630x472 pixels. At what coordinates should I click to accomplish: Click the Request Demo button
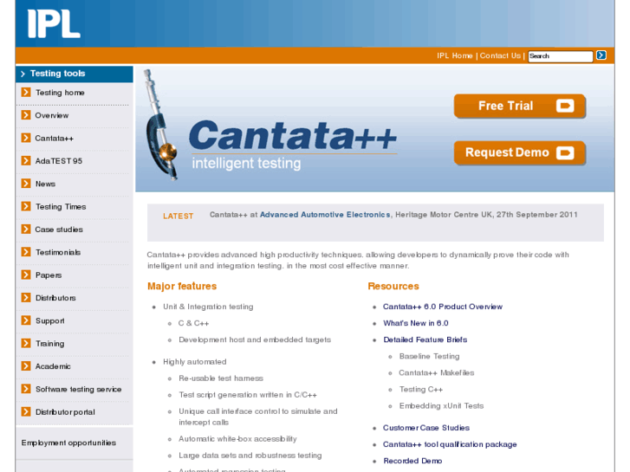pos(519,153)
